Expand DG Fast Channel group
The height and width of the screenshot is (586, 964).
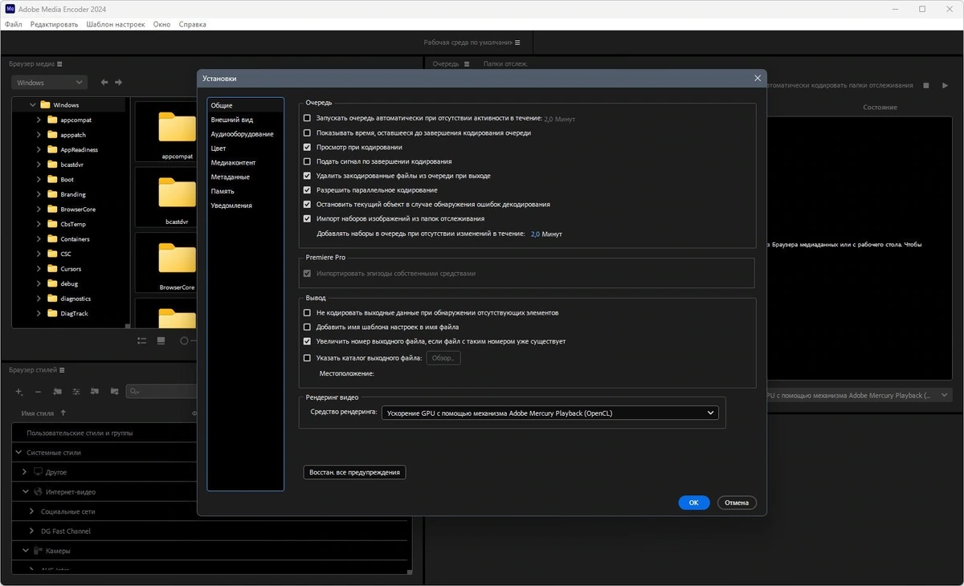[31, 531]
